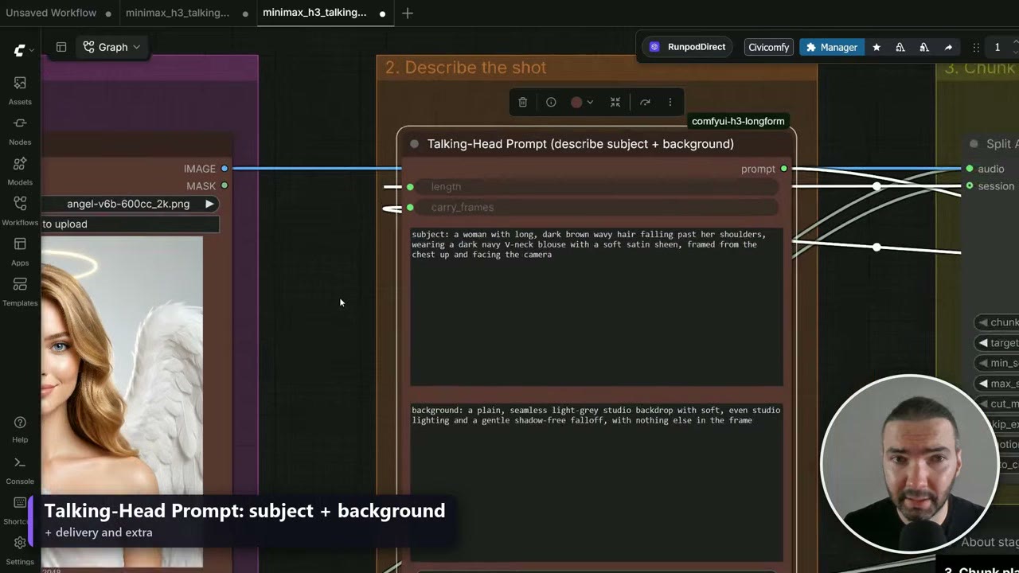
Task: Click the second broom cleanup icon
Action: point(924,47)
